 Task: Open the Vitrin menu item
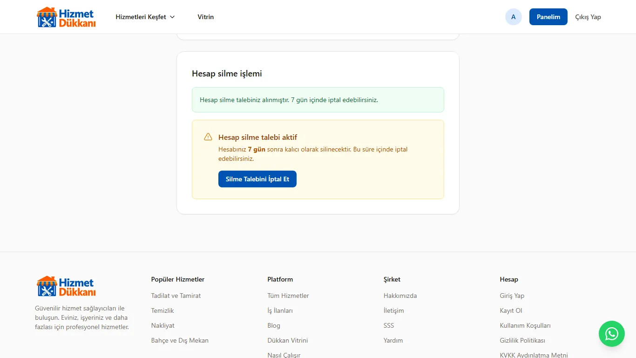tap(206, 17)
